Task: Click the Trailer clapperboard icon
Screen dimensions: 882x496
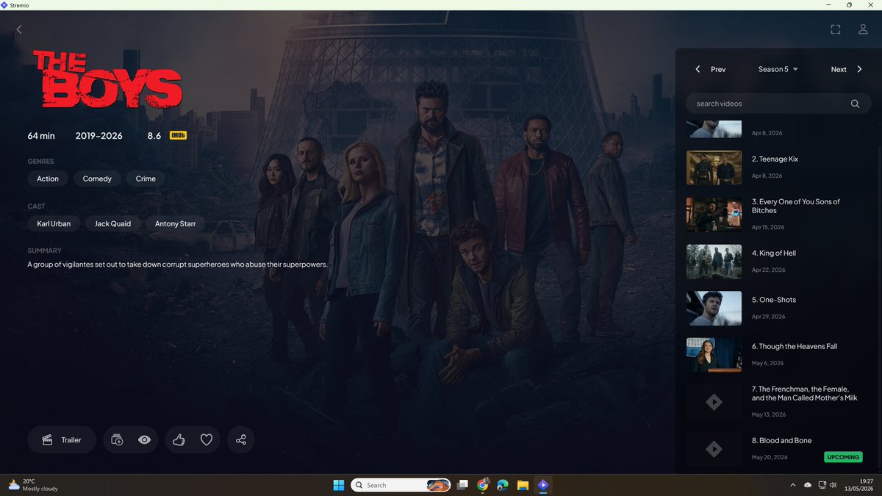Action: pos(47,440)
